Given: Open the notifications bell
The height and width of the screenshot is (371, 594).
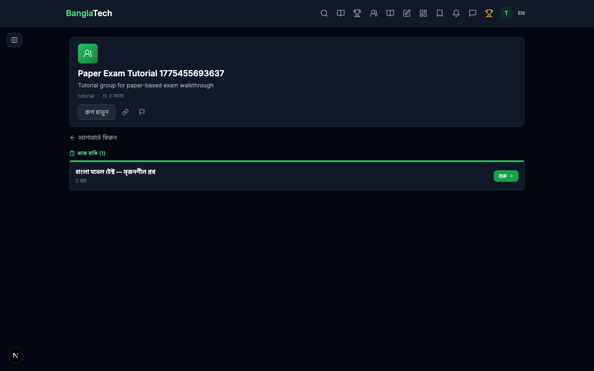Looking at the screenshot, I should point(456,13).
